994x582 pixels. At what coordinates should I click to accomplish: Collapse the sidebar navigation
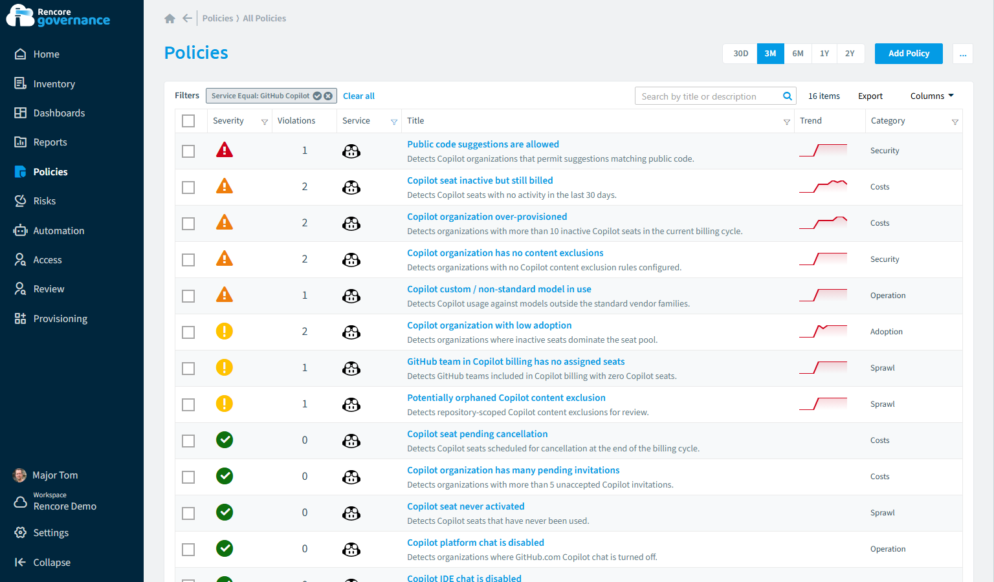43,563
